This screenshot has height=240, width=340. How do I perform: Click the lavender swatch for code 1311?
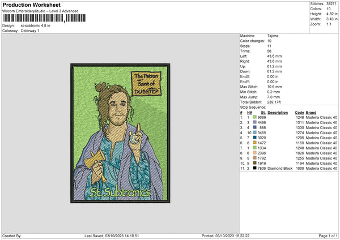pyautogui.click(x=254, y=122)
